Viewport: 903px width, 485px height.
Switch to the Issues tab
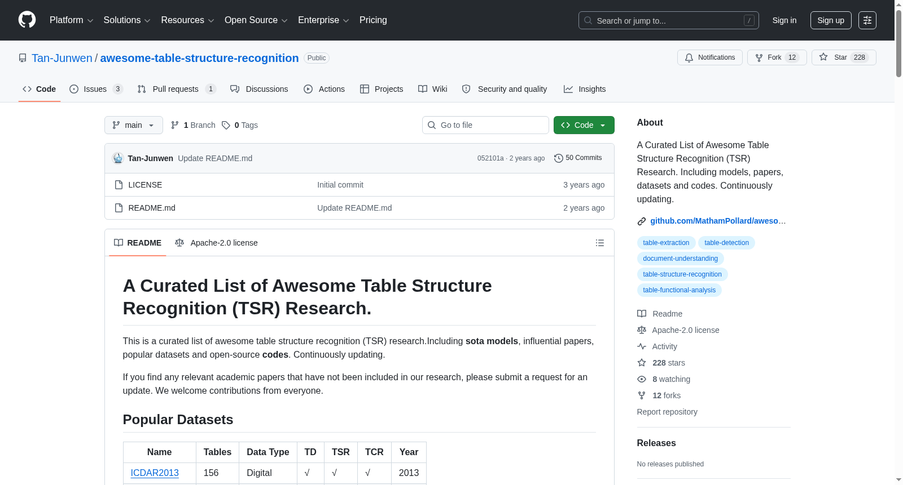[96, 89]
